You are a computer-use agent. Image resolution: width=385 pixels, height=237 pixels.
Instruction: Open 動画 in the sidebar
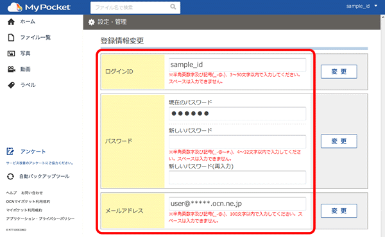[x=25, y=69]
